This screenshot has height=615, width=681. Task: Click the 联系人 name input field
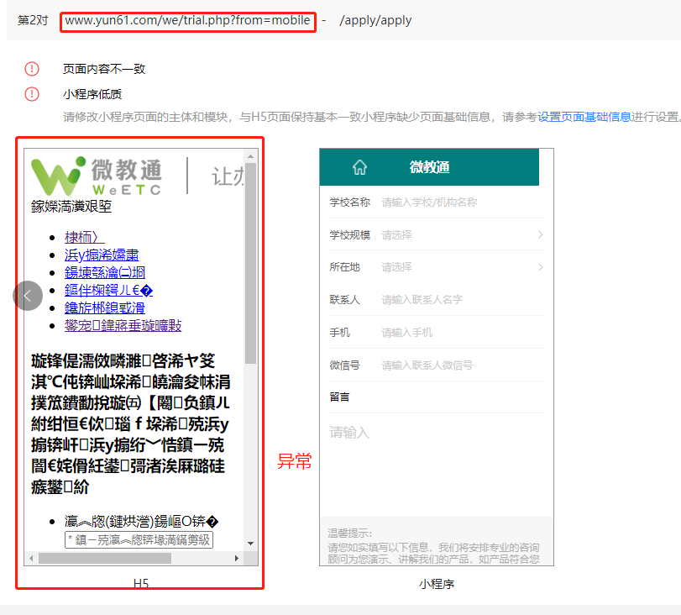pos(462,299)
